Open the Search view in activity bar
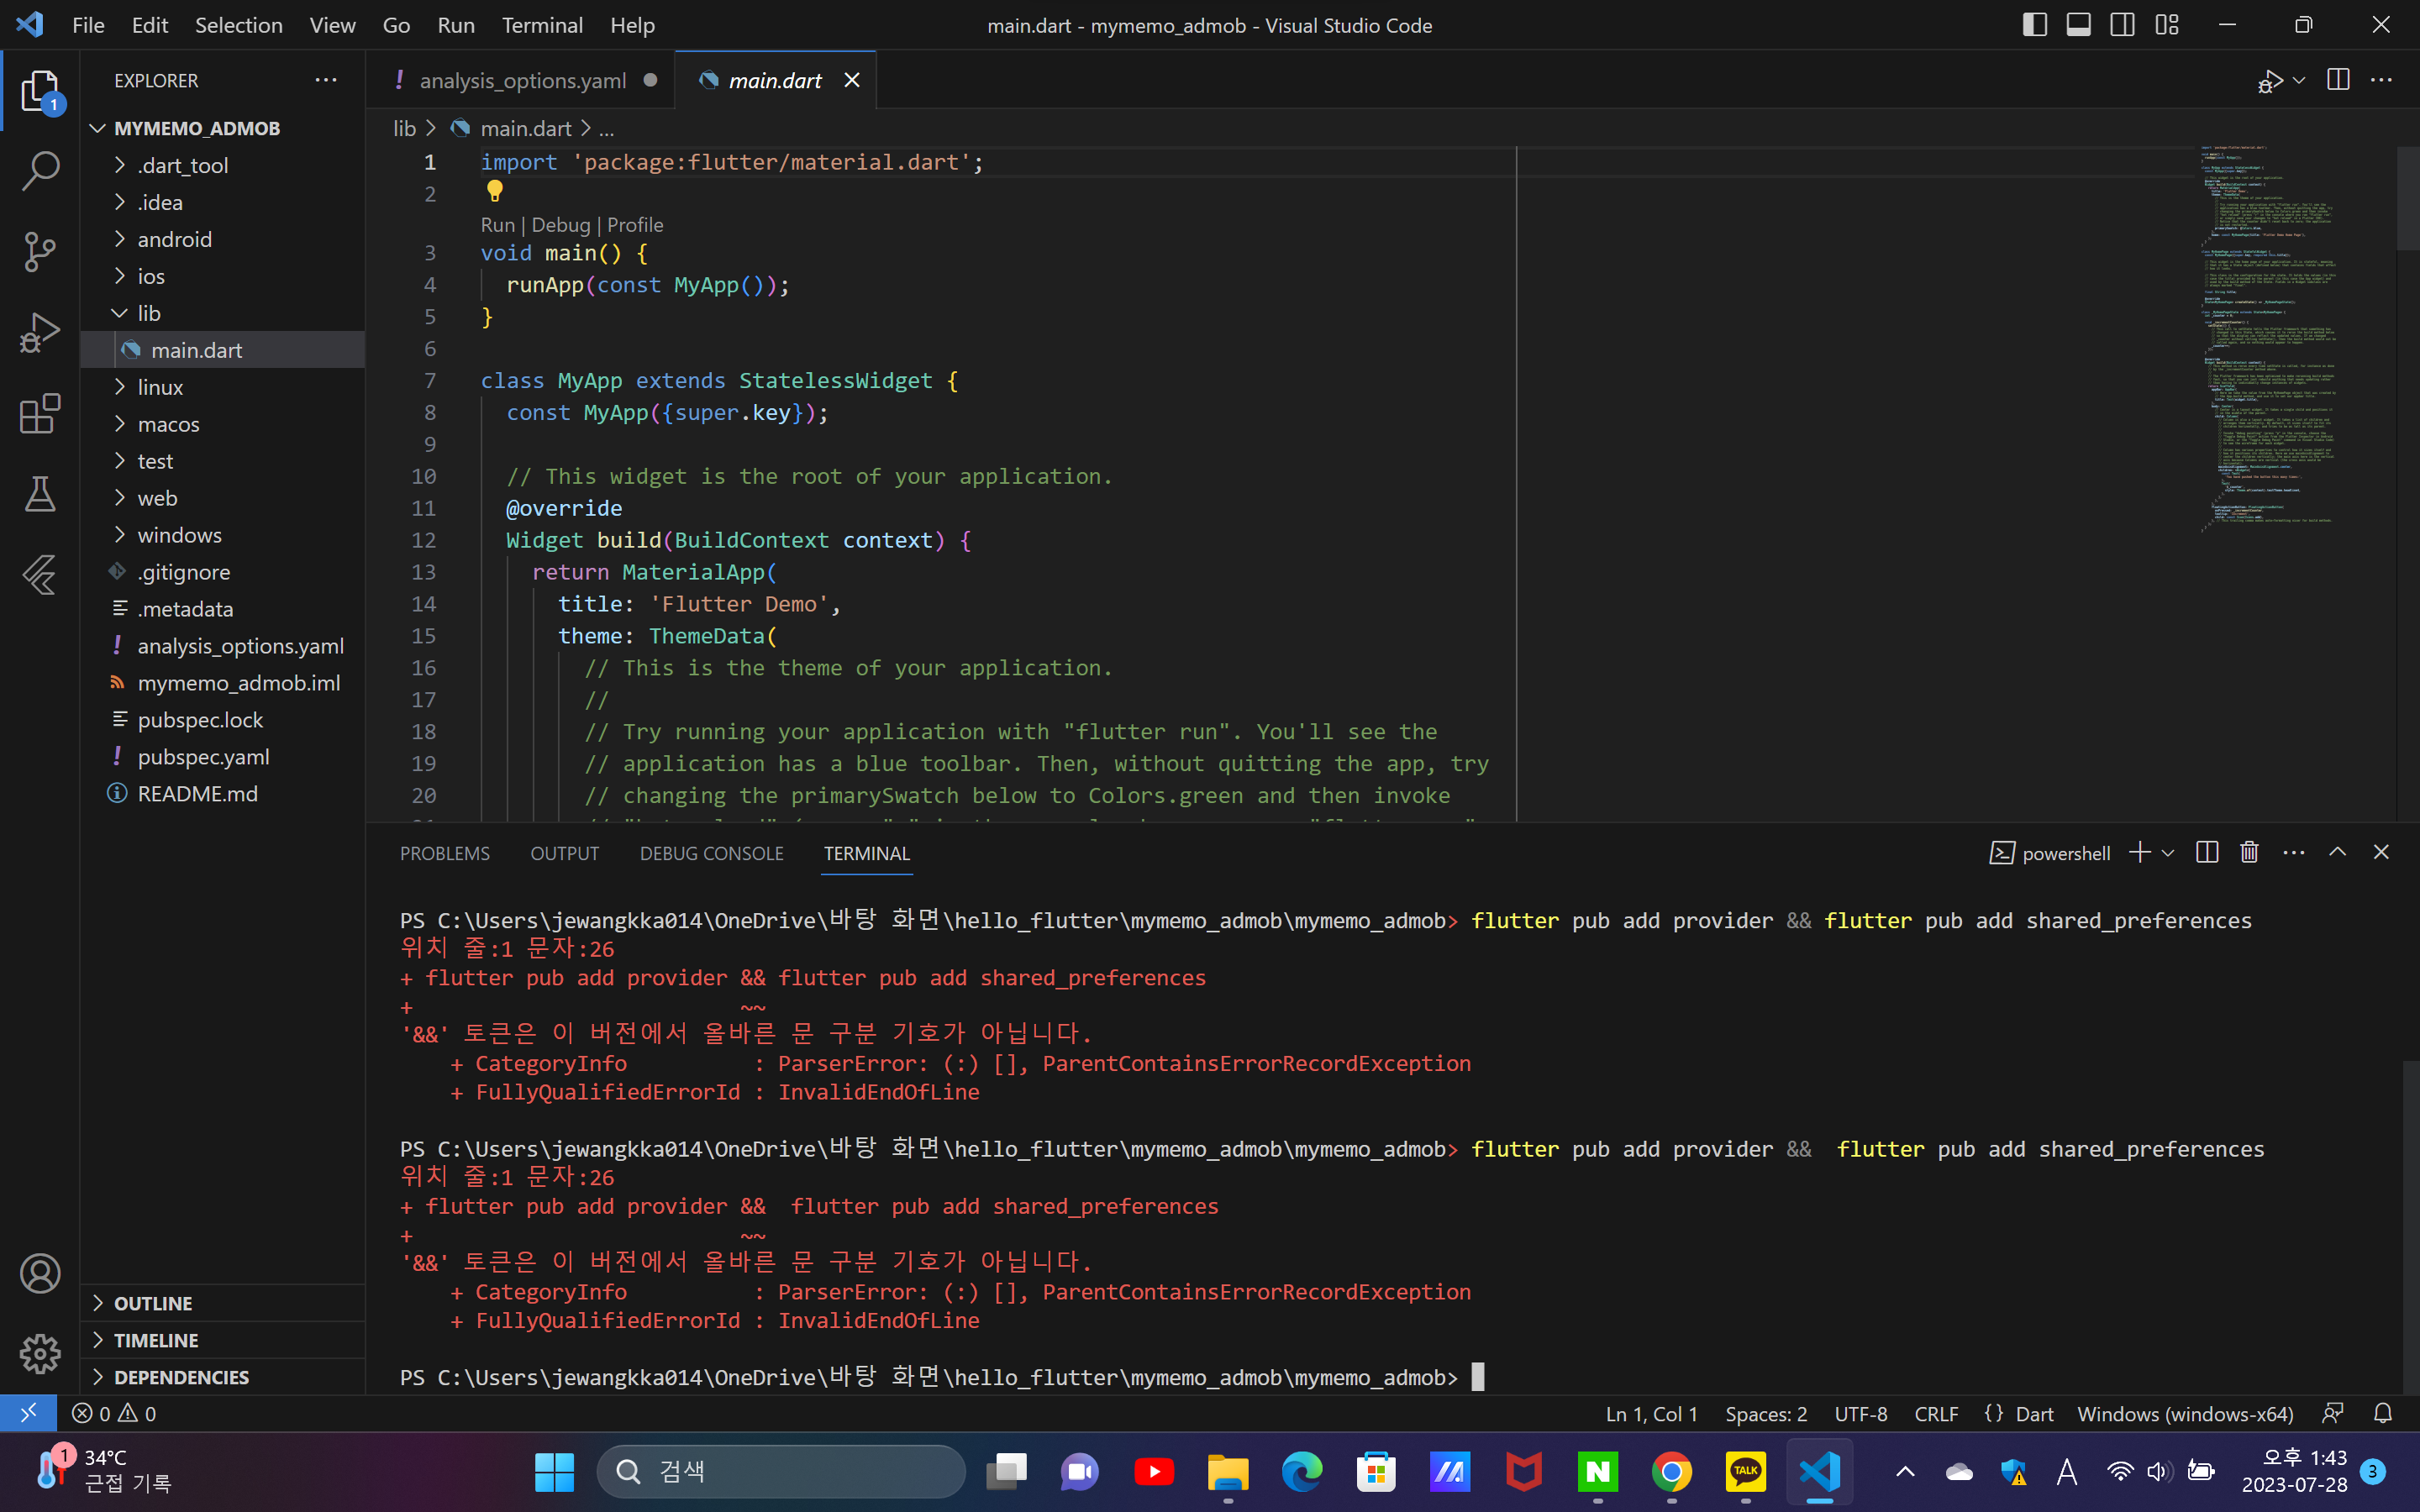 pyautogui.click(x=40, y=171)
